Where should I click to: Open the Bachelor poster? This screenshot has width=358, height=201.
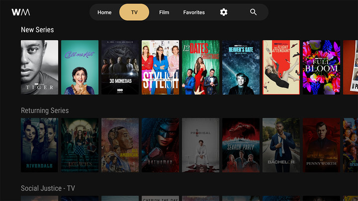click(x=281, y=145)
